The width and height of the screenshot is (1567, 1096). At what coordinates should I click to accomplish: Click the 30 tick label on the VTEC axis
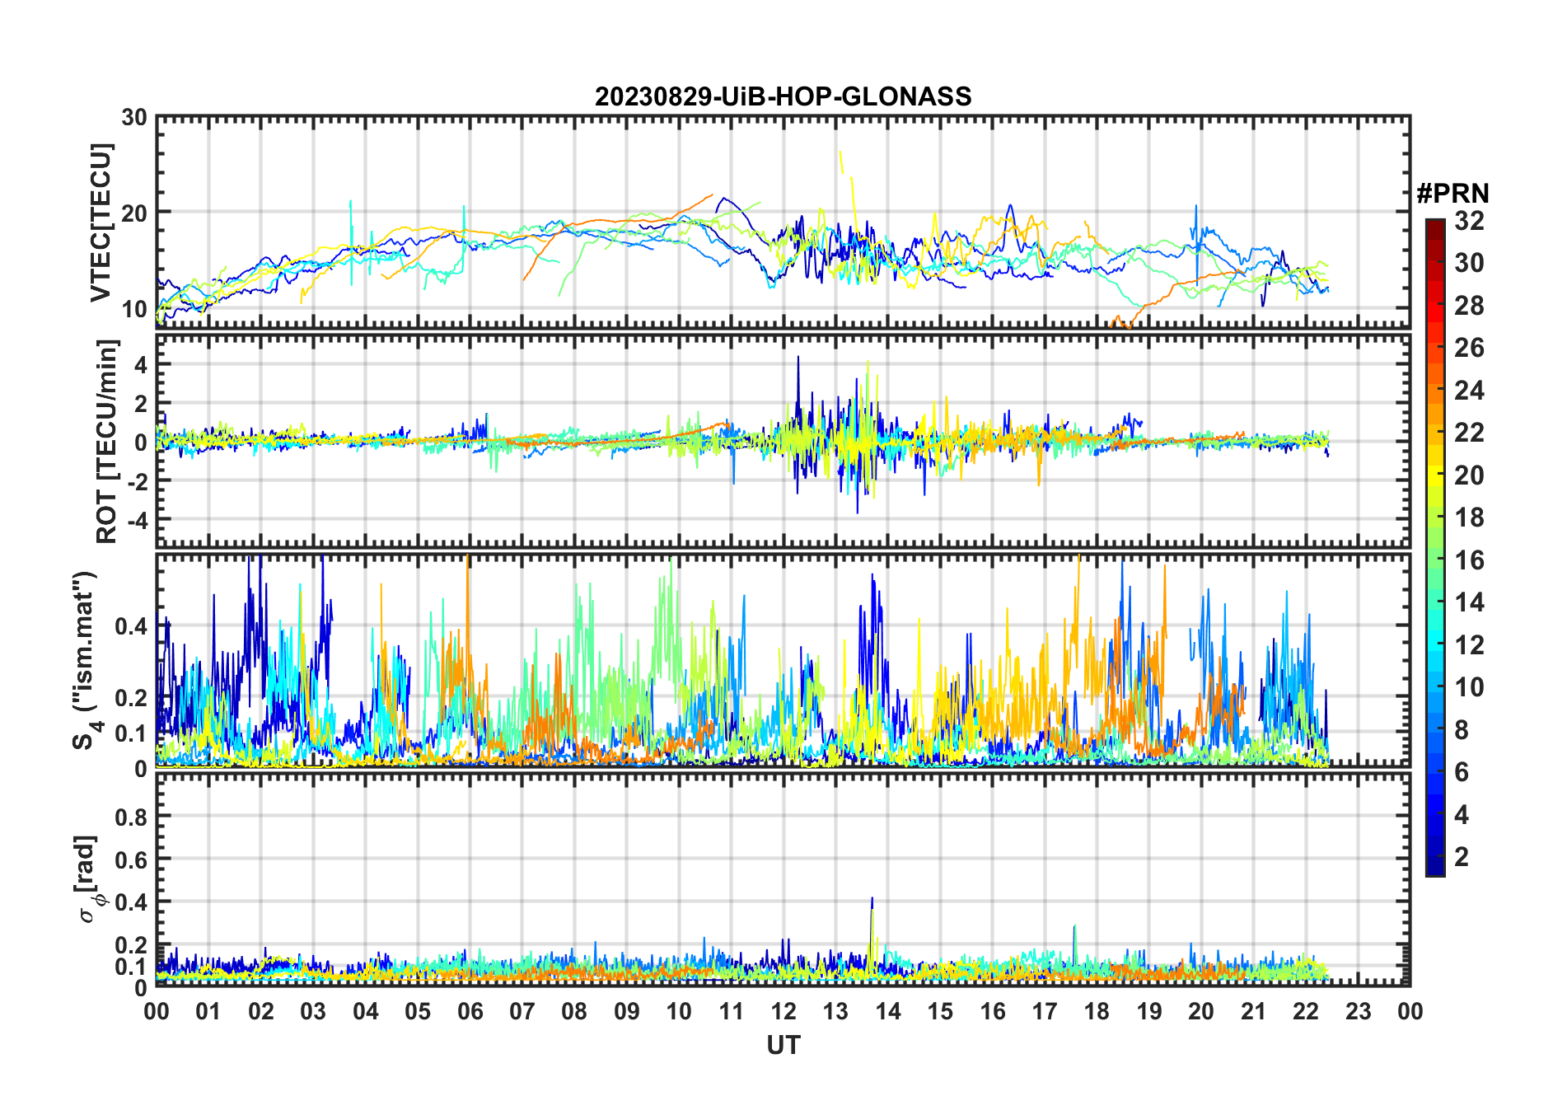click(x=134, y=118)
